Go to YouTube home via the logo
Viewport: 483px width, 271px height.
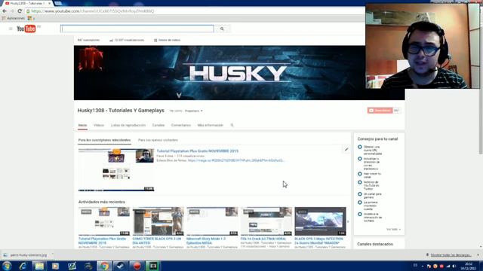pyautogui.click(x=26, y=29)
